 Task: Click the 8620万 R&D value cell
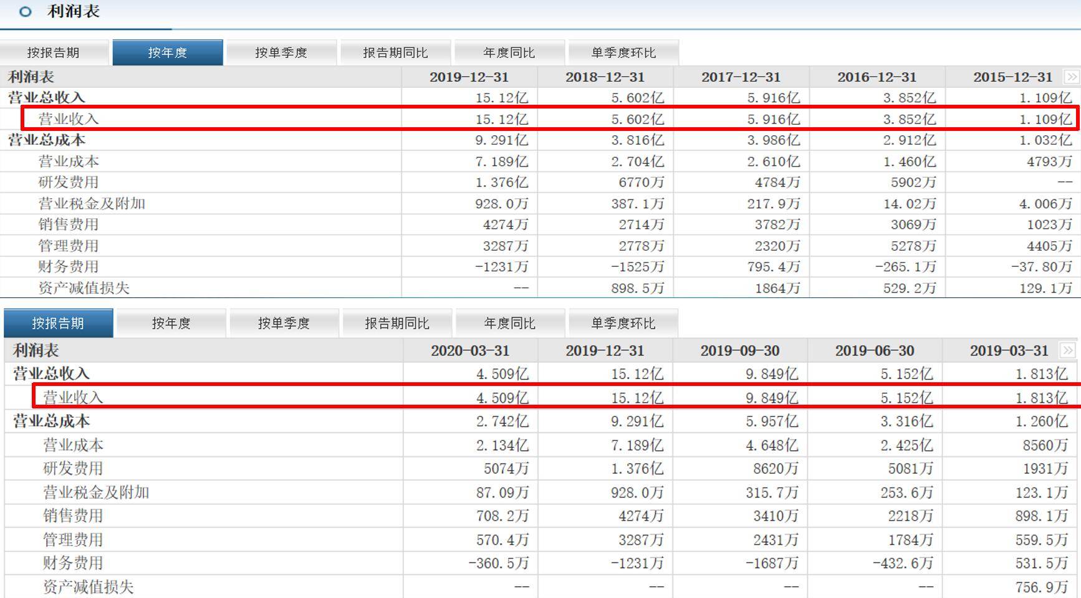775,468
